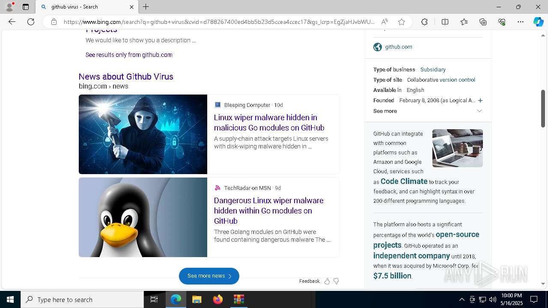
Task: Reload the Bing search page
Action: click(31, 22)
